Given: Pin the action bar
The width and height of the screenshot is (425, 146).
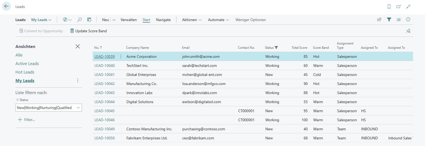Looking at the screenshot, I should point(408,31).
